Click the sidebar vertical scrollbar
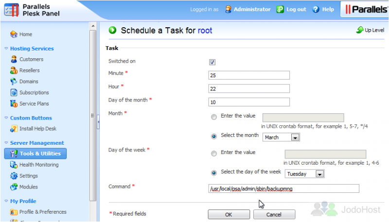389x222 pixels. 93,116
